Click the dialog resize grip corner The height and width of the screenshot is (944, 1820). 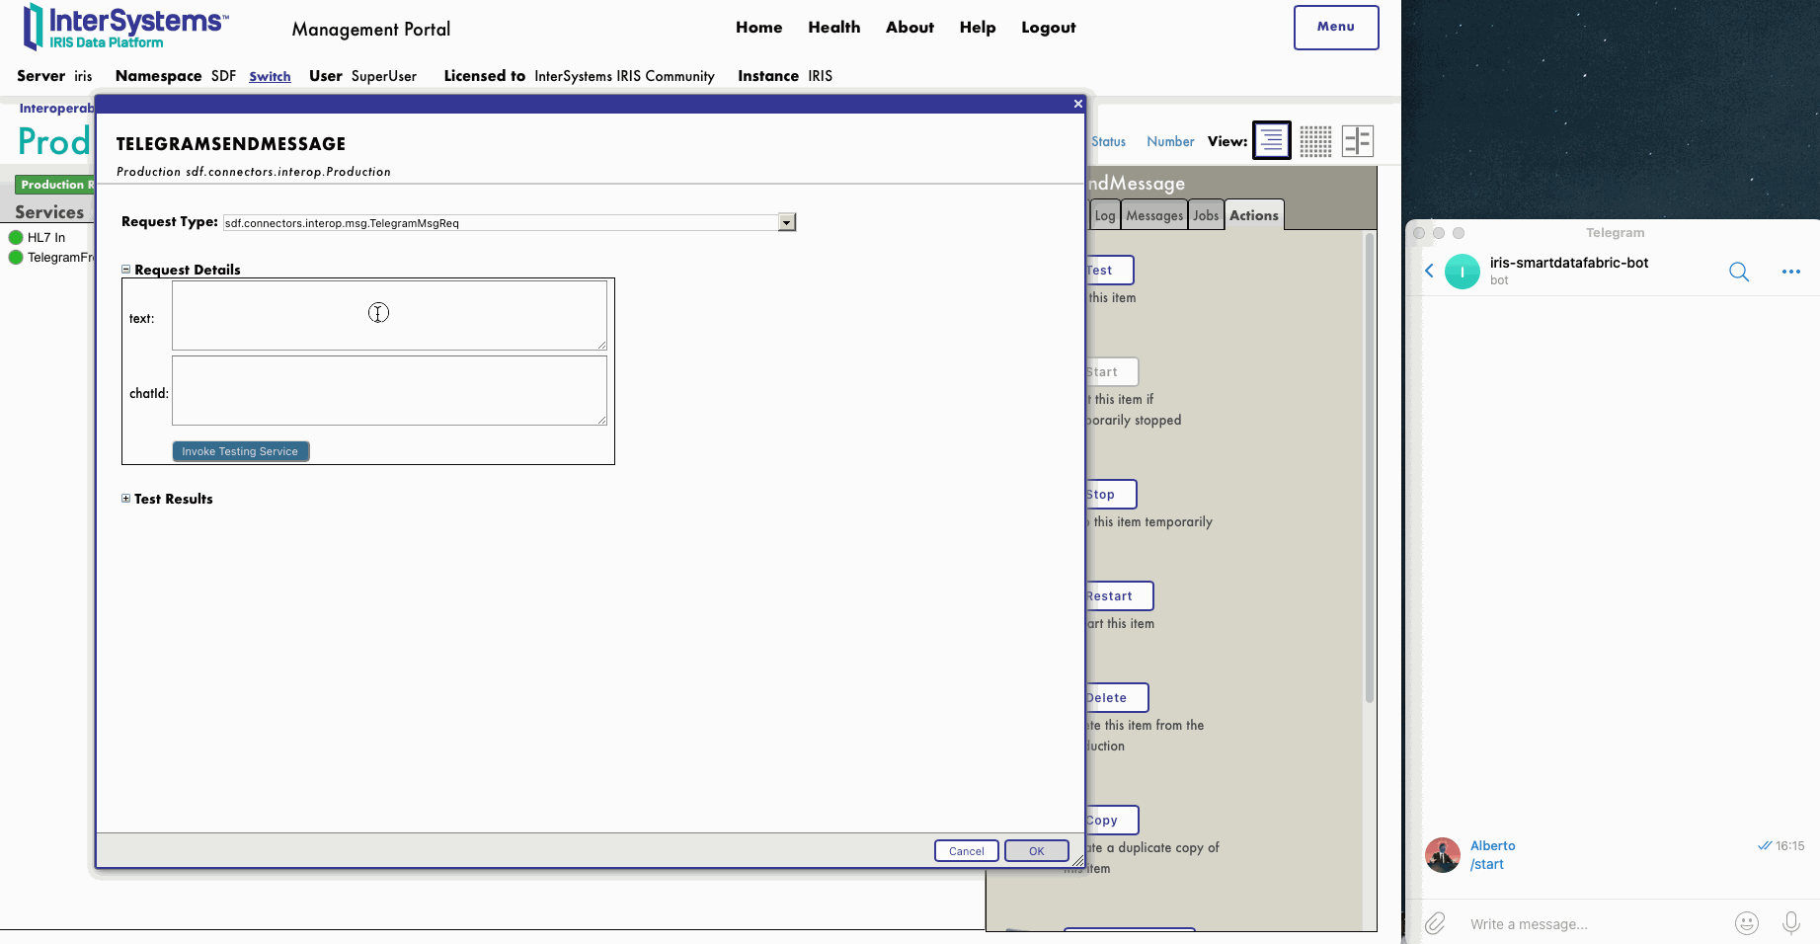(1077, 861)
